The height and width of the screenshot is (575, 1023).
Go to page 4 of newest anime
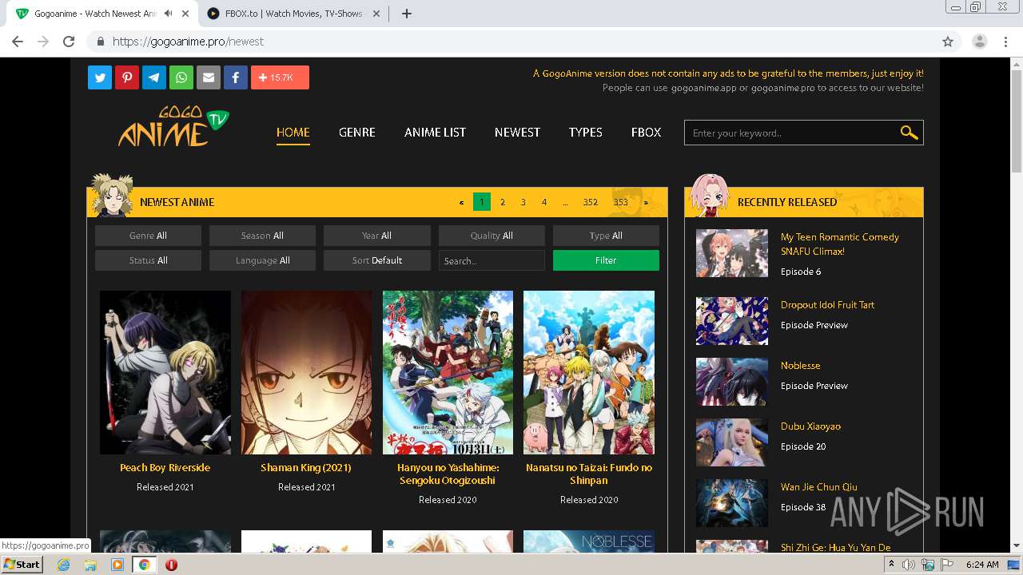coord(544,202)
